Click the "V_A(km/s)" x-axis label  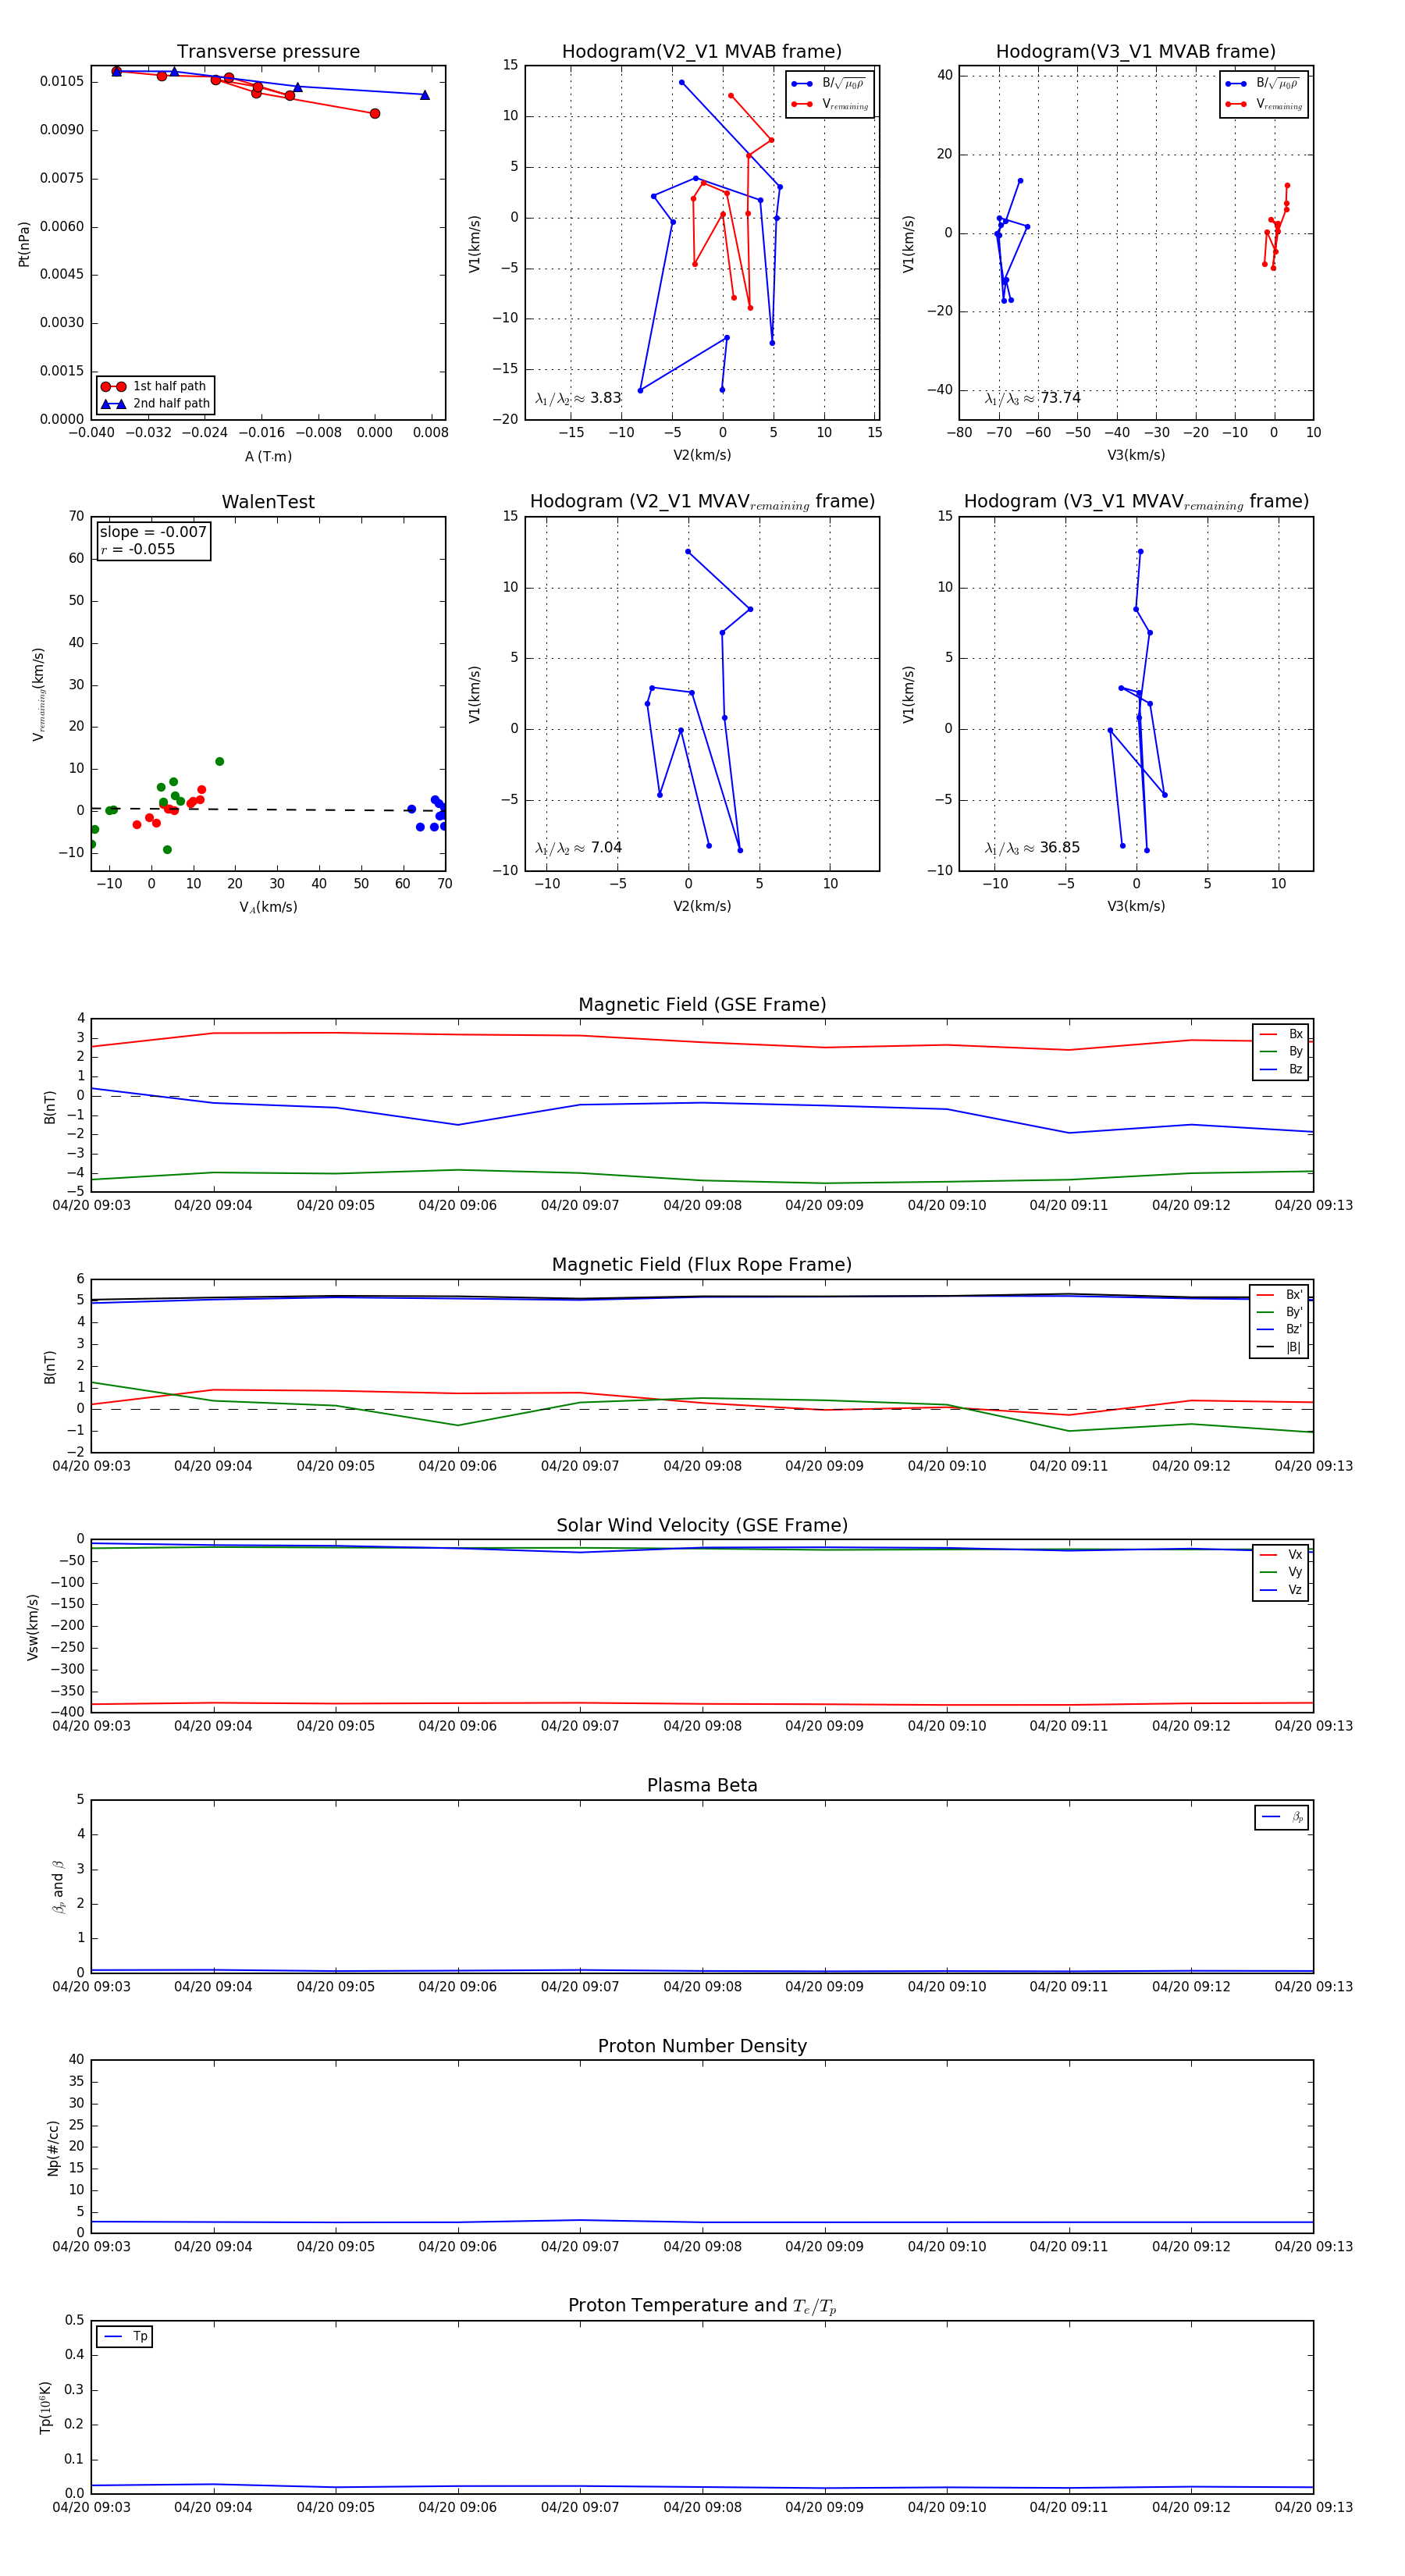tap(268, 907)
